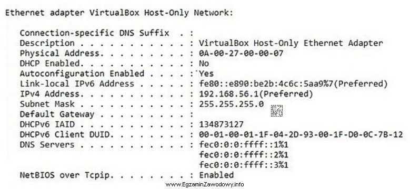
Task: Select the VirtualBox Host-Only Ethernet Adapter description
Action: [291, 43]
